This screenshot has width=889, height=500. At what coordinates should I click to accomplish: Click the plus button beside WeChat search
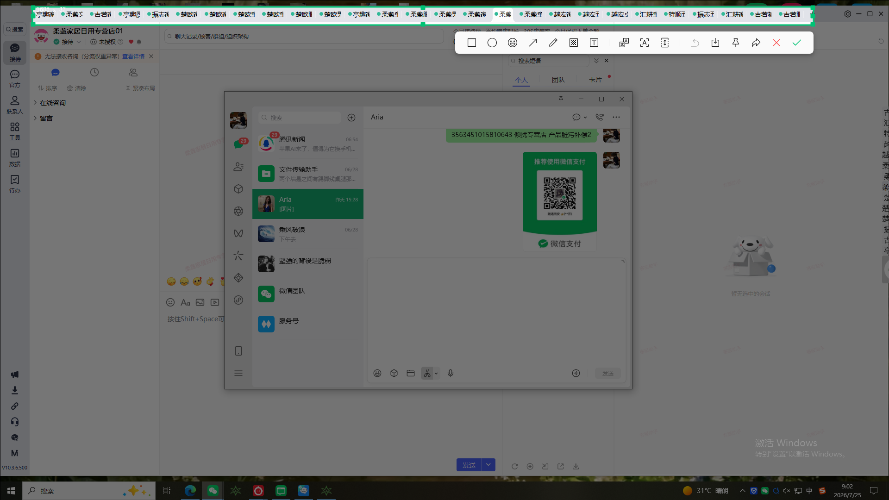(351, 118)
